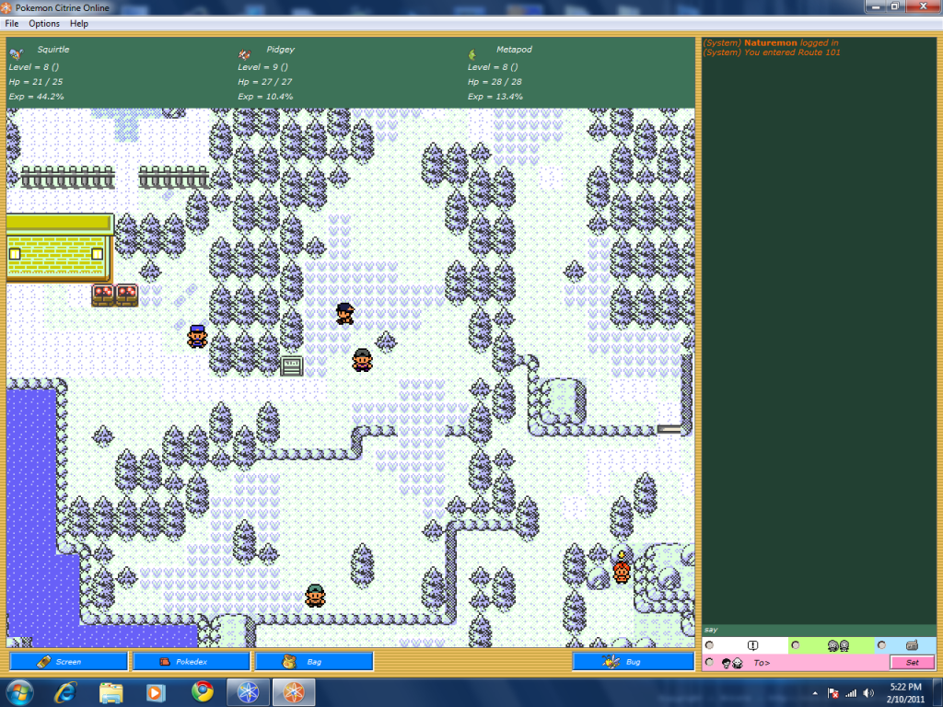Screen dimensions: 943x707
Task: Select the pink whisper 'To>' radio button
Action: [x=709, y=663]
